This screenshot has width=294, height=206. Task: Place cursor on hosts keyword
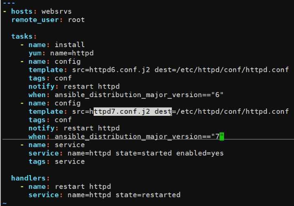(22, 11)
